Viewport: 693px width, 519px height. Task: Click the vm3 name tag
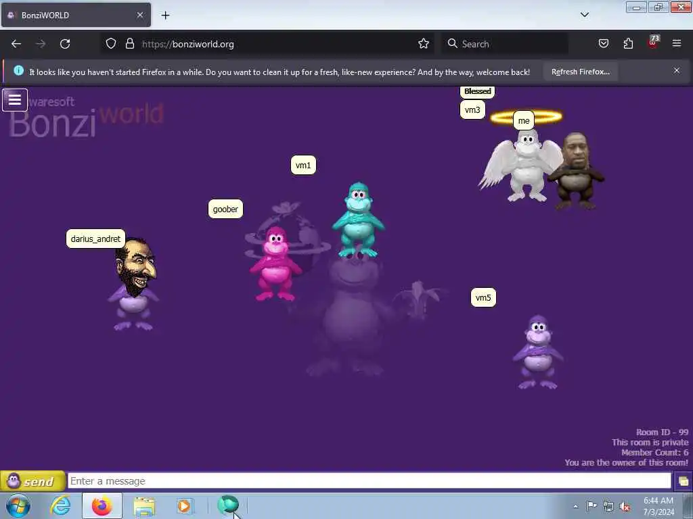click(x=472, y=109)
